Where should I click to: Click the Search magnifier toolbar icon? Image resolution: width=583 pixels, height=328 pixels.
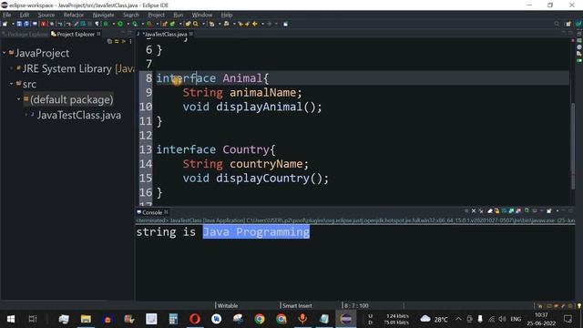196,24
